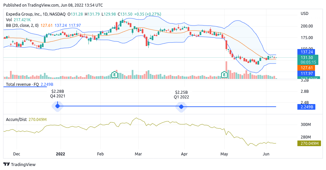Click the May label on the time axis
This screenshot has height=170, width=326.
click(x=224, y=154)
